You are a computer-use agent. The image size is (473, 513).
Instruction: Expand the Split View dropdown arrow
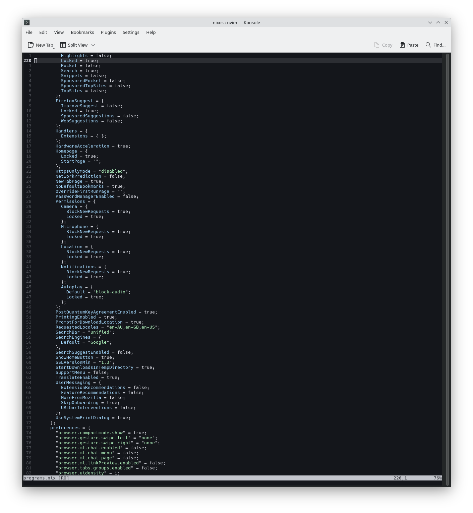(93, 45)
